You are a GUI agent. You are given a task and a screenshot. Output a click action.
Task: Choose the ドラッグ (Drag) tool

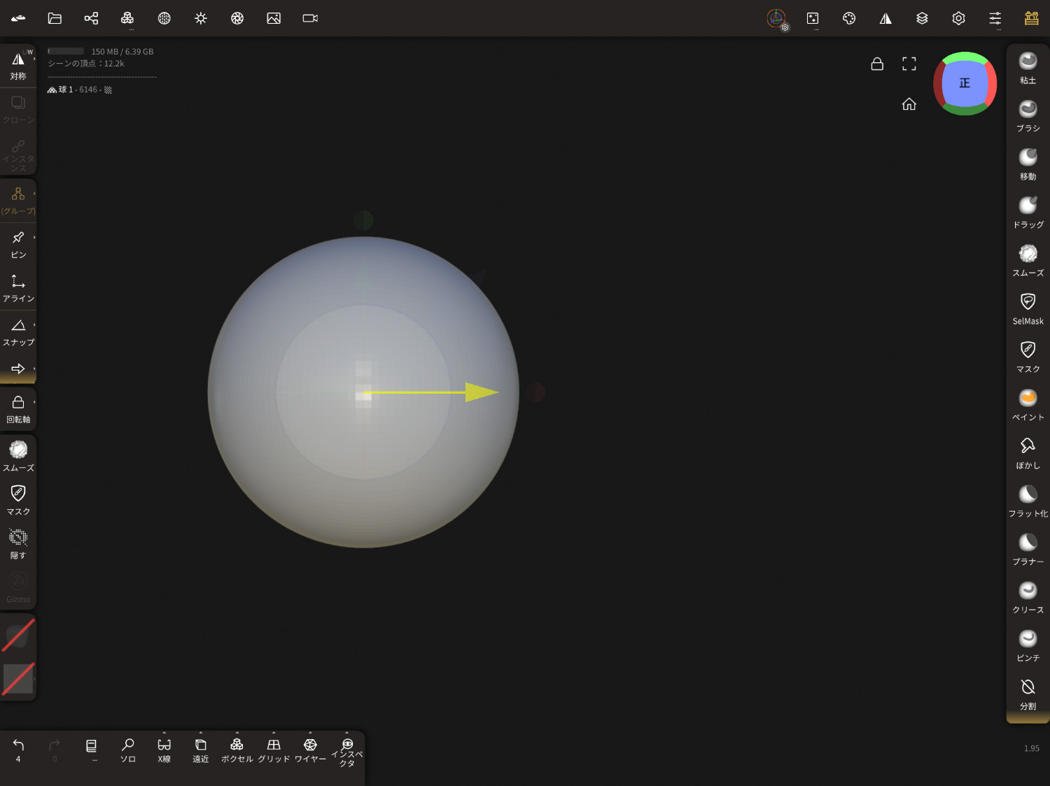1028,213
